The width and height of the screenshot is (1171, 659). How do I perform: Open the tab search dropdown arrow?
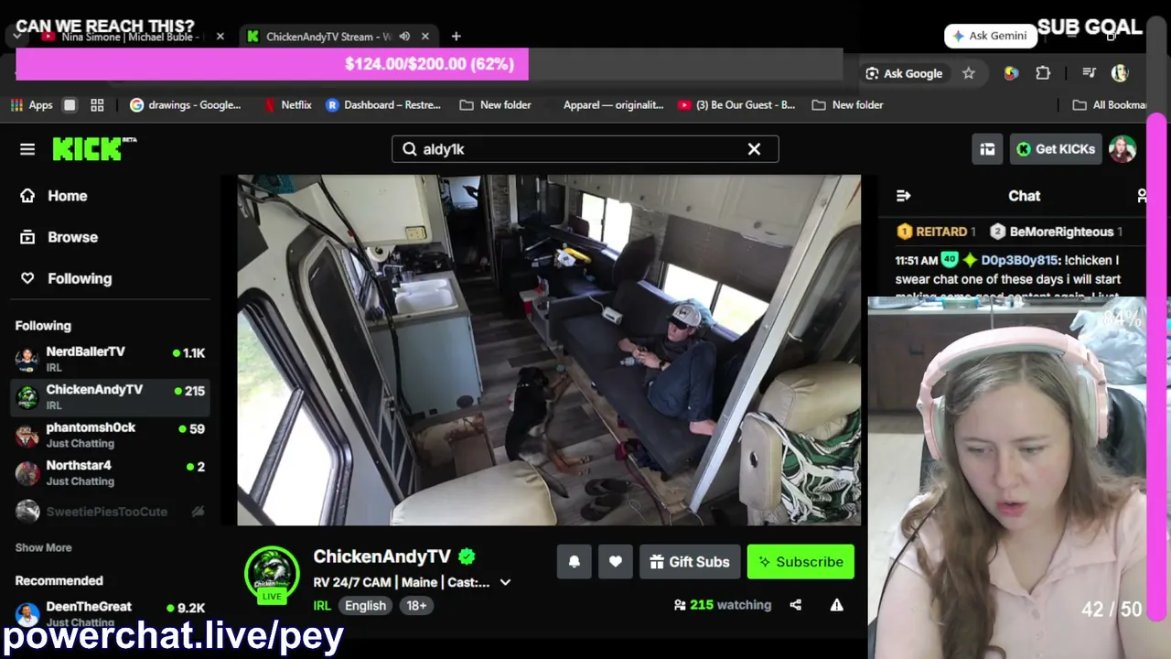point(17,37)
